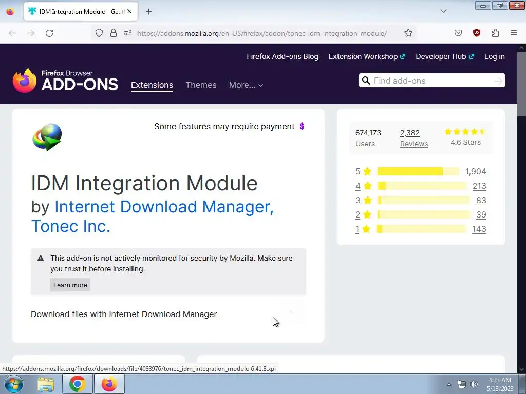The image size is (526, 394).
Task: Click the 5-star rating bar
Action: (418, 171)
